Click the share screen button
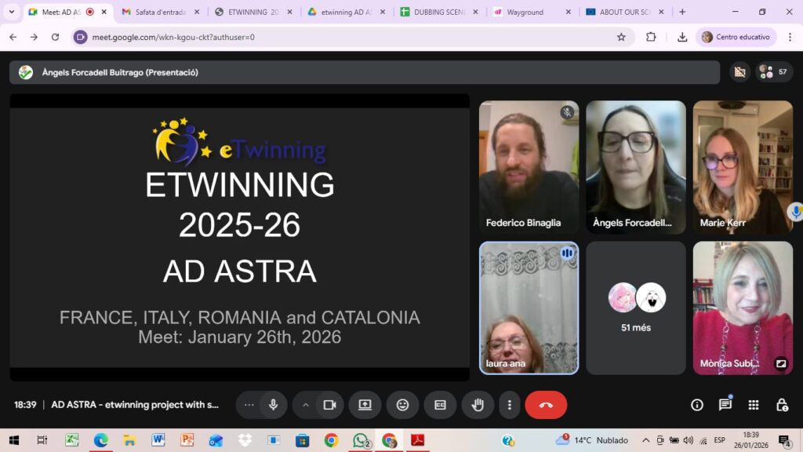 [x=365, y=405]
